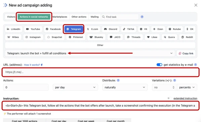Pick the Threads network button
201x122 pixels.
point(134,37)
